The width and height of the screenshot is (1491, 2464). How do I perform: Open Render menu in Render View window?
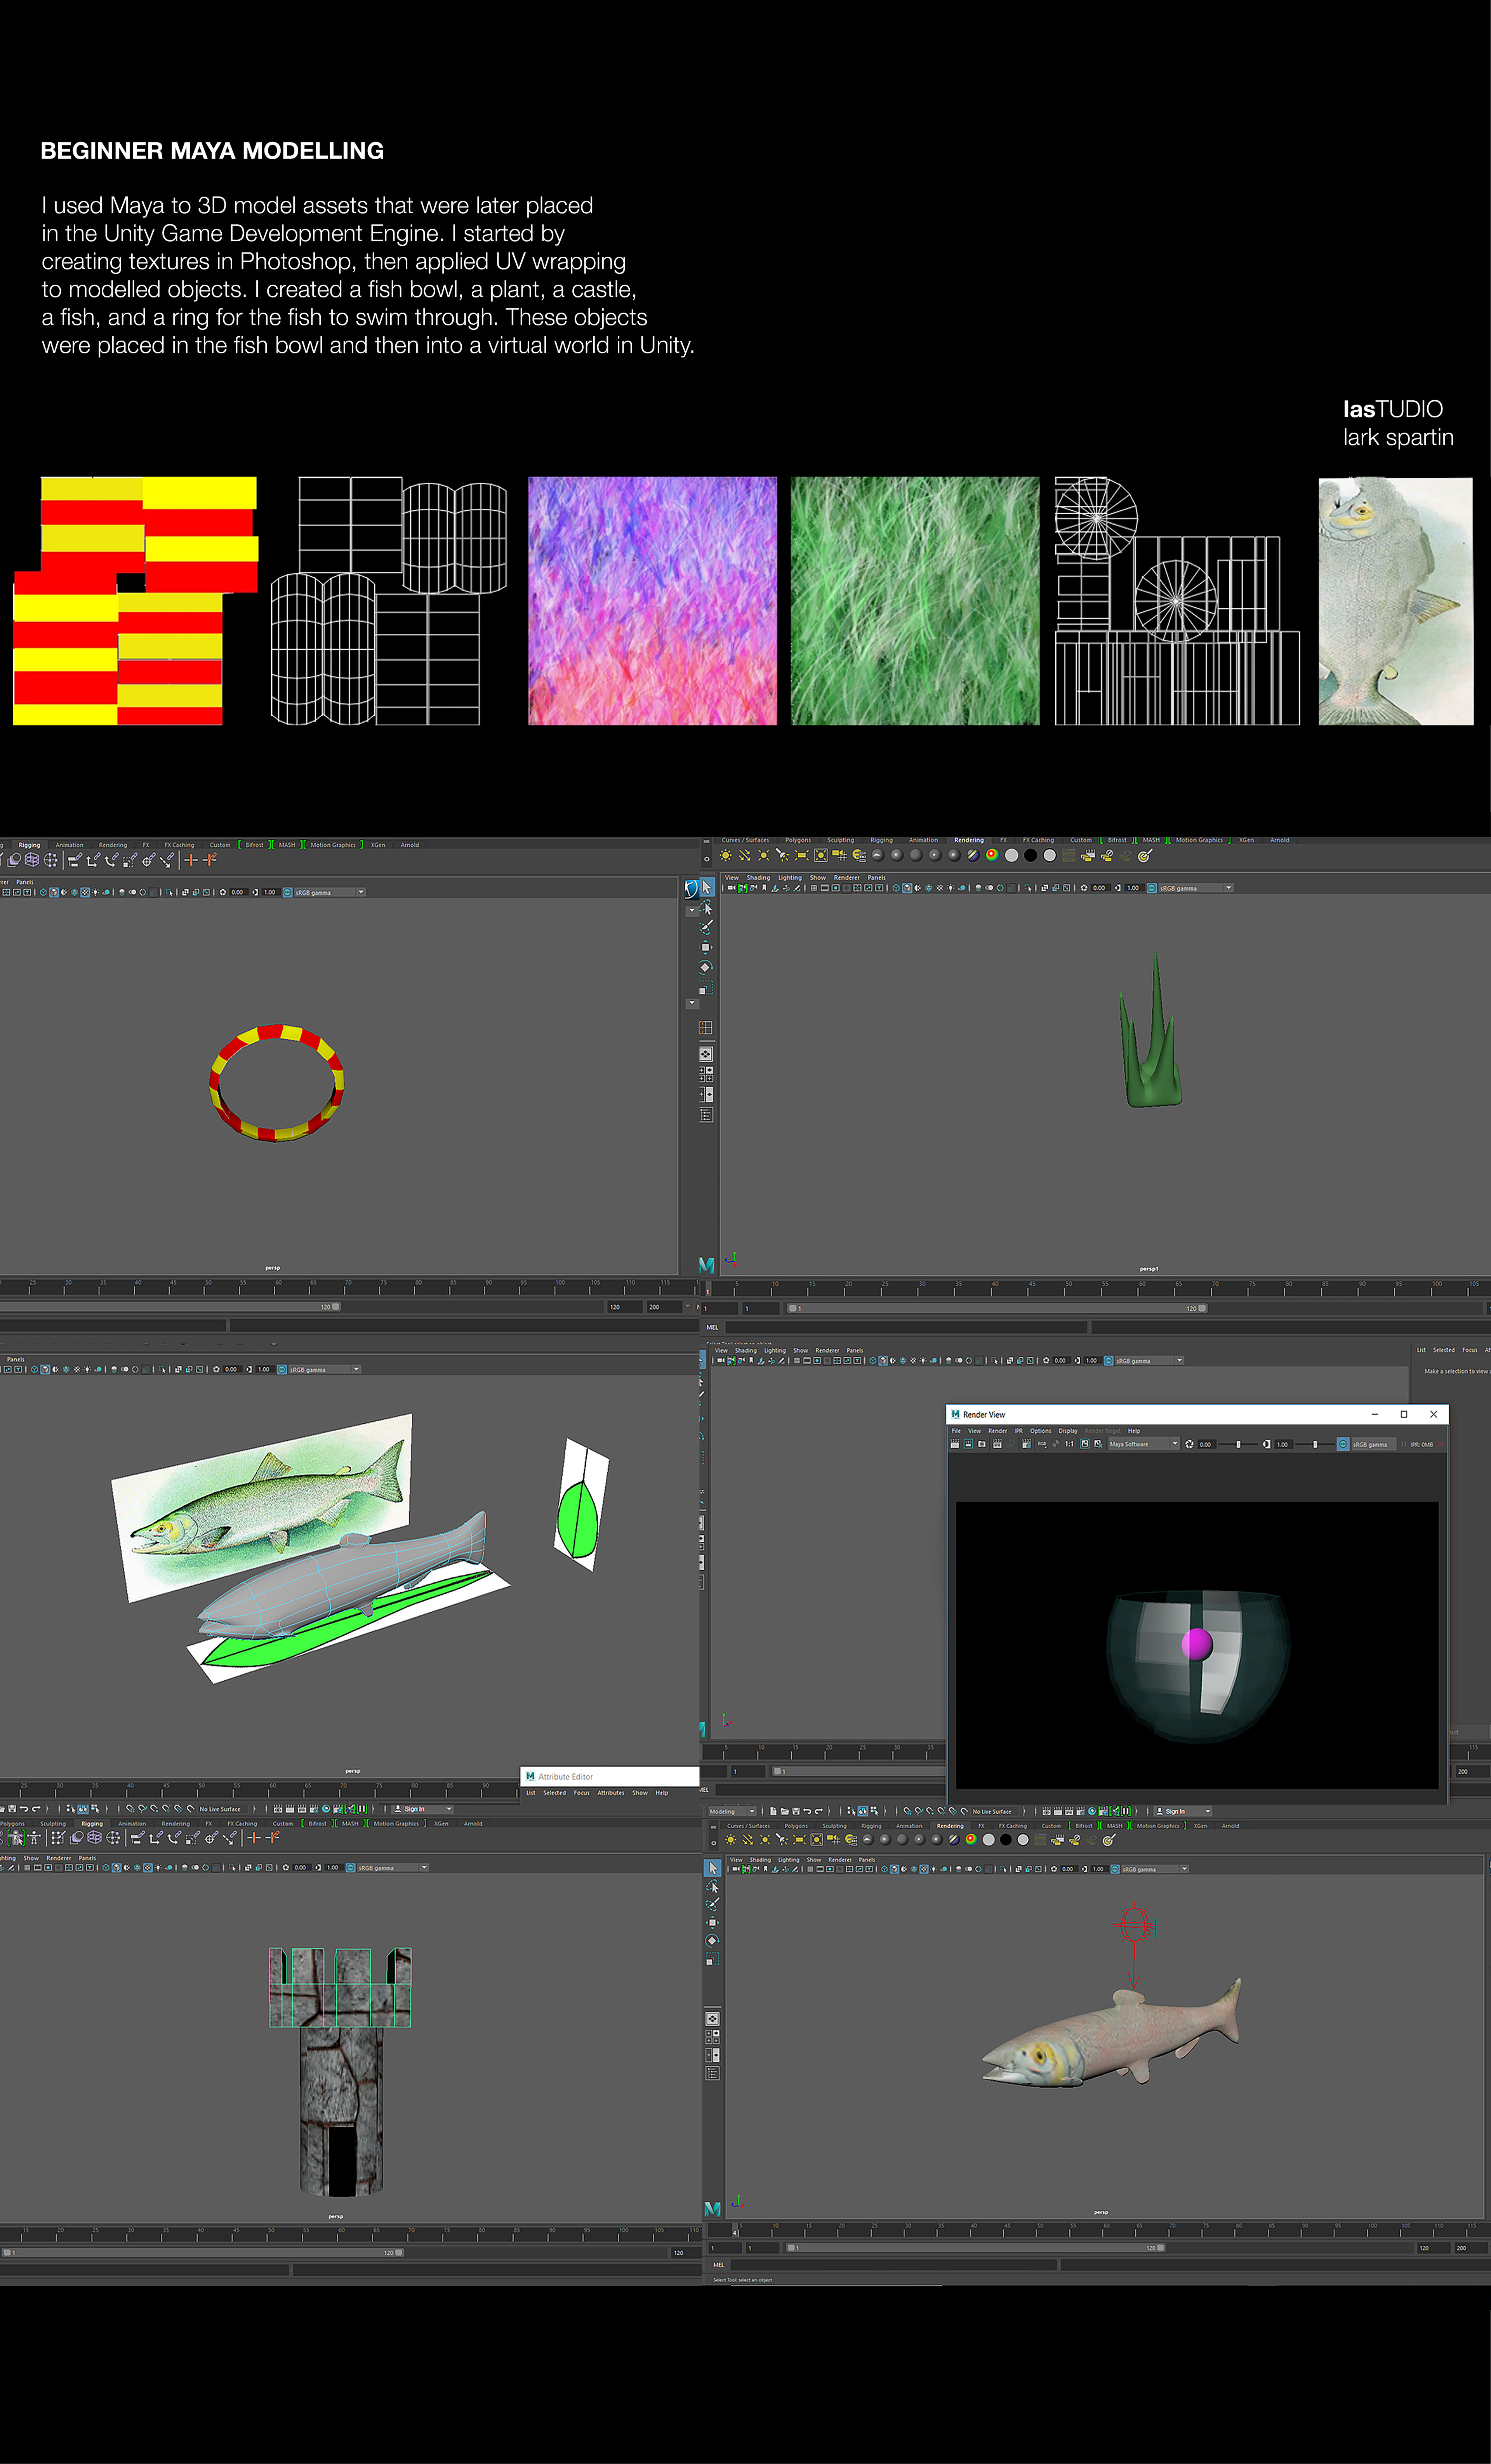click(x=998, y=1431)
